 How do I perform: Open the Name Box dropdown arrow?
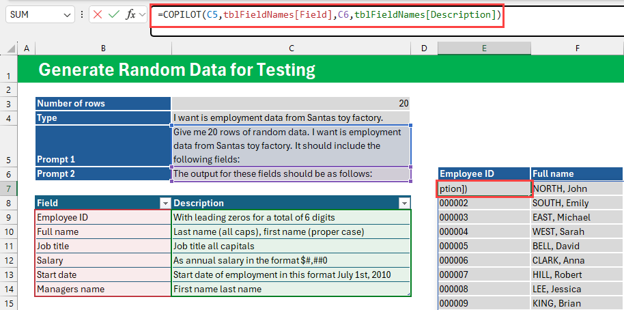pyautogui.click(x=66, y=14)
